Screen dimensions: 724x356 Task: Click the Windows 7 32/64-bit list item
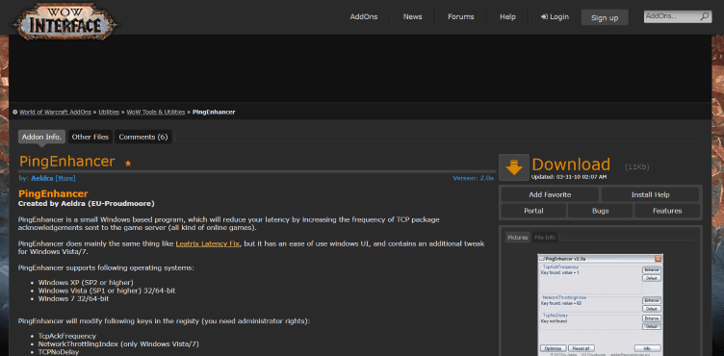73,298
